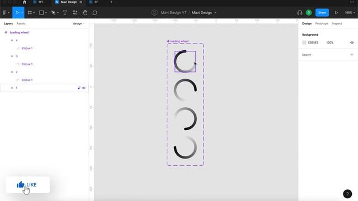Click the Background color swatch
The width and height of the screenshot is (358, 201).
click(304, 42)
